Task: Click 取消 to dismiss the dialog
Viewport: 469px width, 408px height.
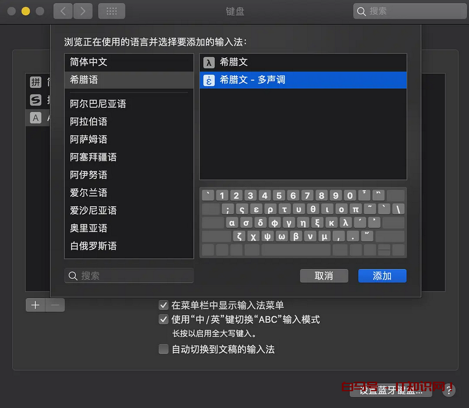Action: (x=323, y=275)
